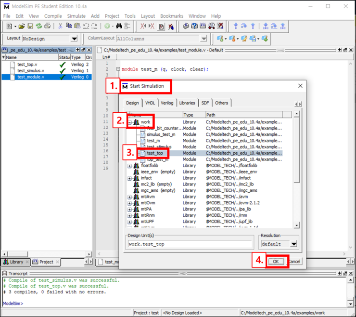Click the Paste clipboard icon
The height and width of the screenshot is (317, 356).
[x=77, y=26]
